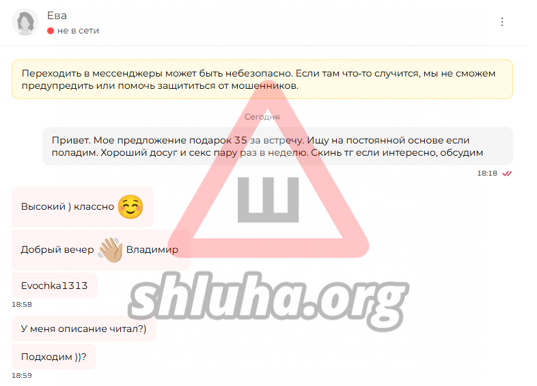The width and height of the screenshot is (537, 386).
Task: Click the Ева contact name
Action: [x=57, y=16]
